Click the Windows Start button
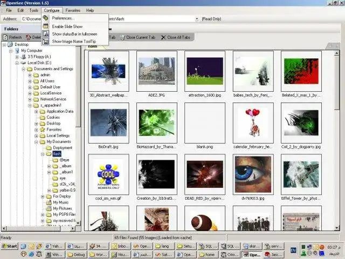The height and width of the screenshot is (259, 345). (x=10, y=246)
